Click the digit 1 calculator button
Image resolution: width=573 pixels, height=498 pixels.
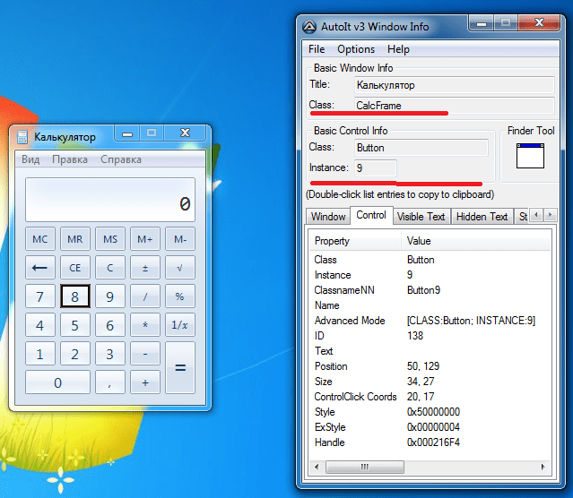(x=39, y=354)
